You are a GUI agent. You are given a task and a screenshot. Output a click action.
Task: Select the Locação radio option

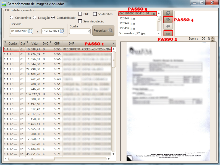(x=35, y=18)
